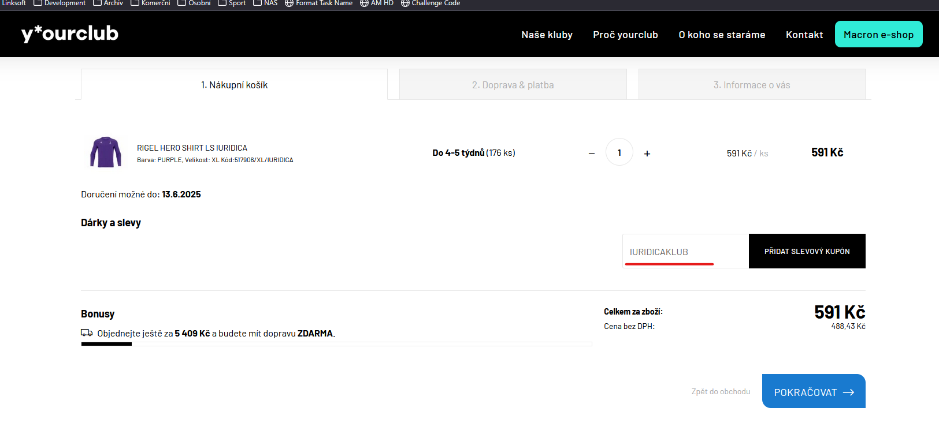Click Zpět do obchodu link
The width and height of the screenshot is (939, 430).
pyautogui.click(x=721, y=391)
